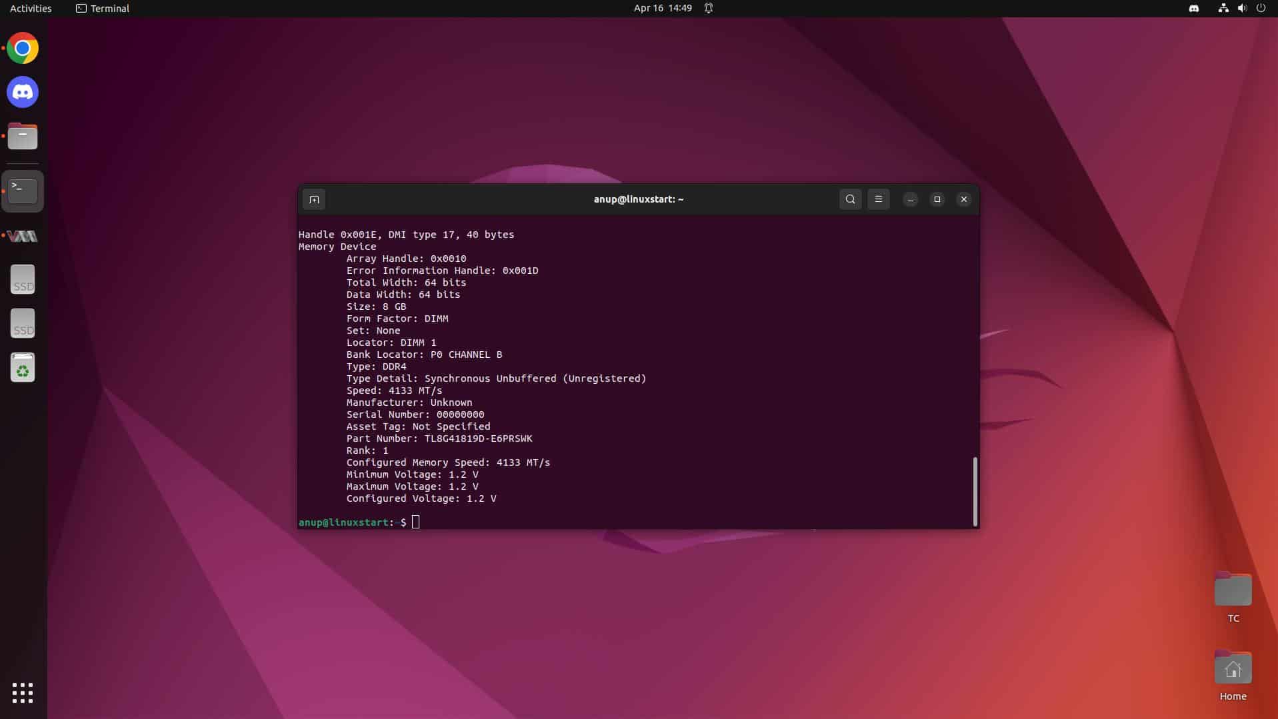Launch Google Chrome from the dock

[22, 47]
